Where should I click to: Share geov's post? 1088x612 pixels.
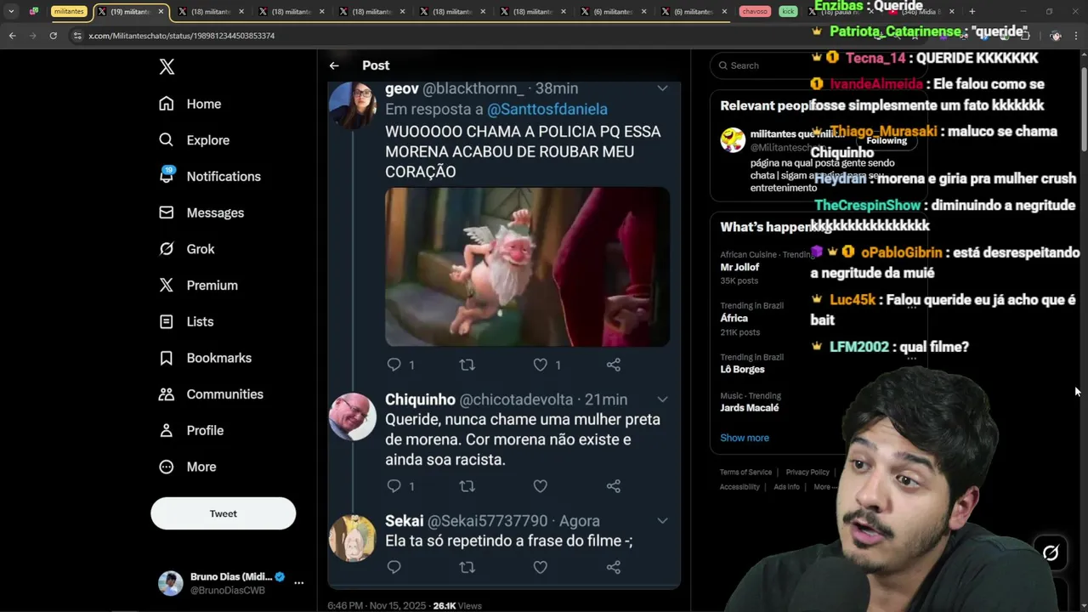(613, 365)
